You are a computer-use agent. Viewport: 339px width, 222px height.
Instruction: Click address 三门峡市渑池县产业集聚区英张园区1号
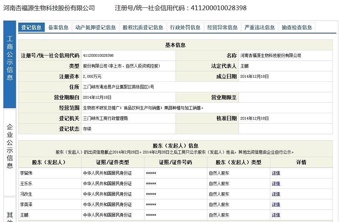tap(118, 87)
